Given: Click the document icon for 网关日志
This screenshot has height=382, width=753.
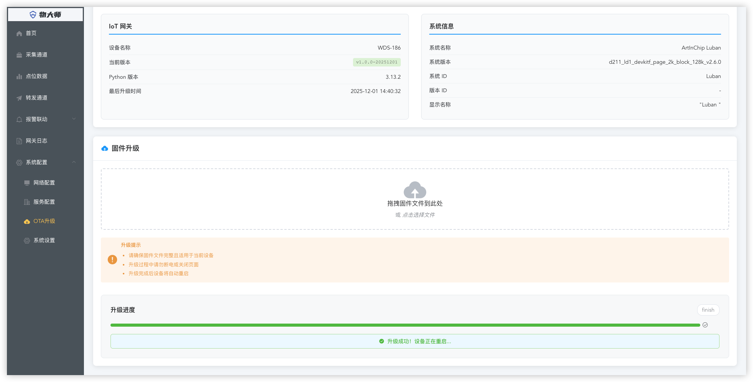Looking at the screenshot, I should (19, 141).
